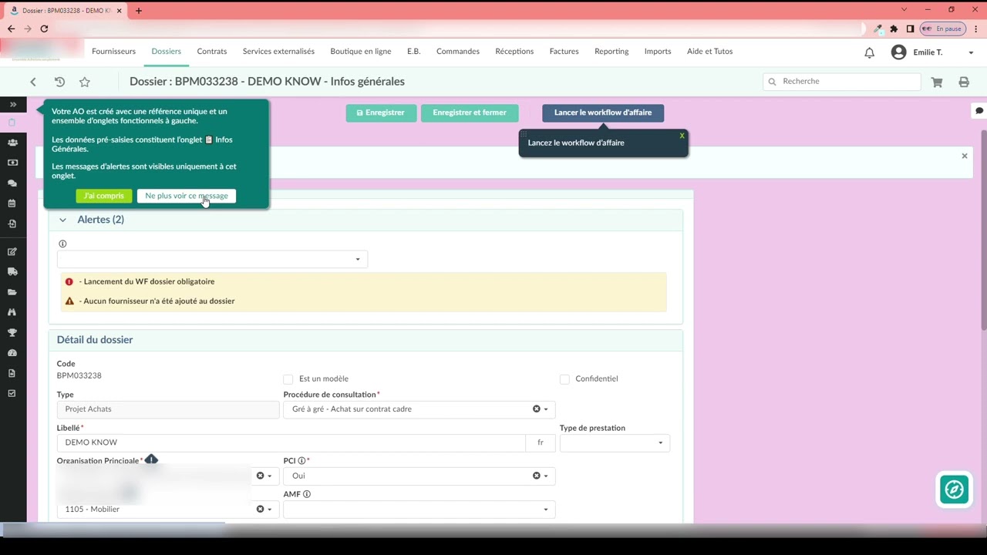Viewport: 987px width, 555px height.
Task: Open the truck icon in sidebar
Action: click(12, 271)
